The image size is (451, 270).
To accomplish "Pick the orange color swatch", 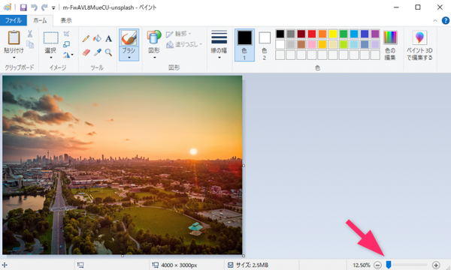I will coord(322,34).
